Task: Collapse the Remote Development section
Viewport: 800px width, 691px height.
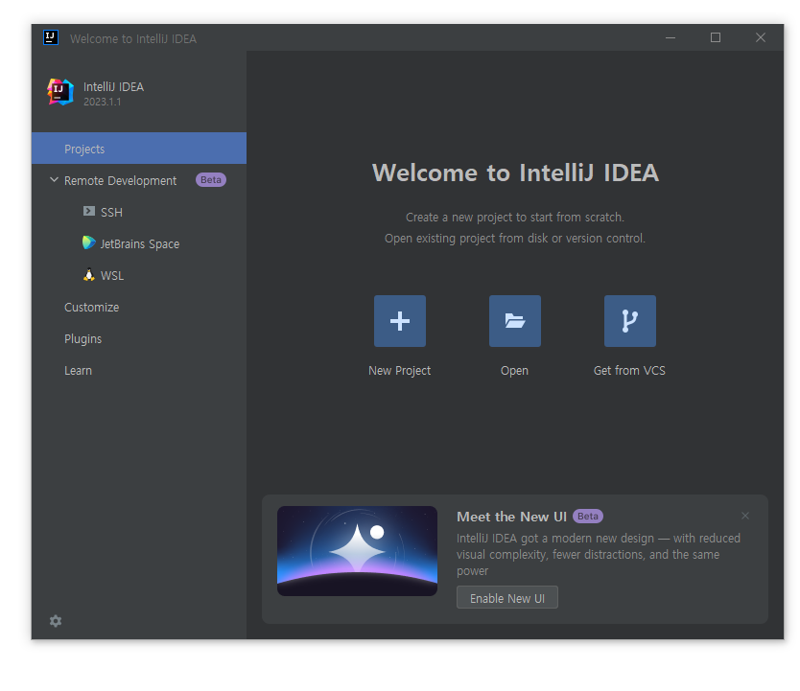Action: [x=54, y=180]
